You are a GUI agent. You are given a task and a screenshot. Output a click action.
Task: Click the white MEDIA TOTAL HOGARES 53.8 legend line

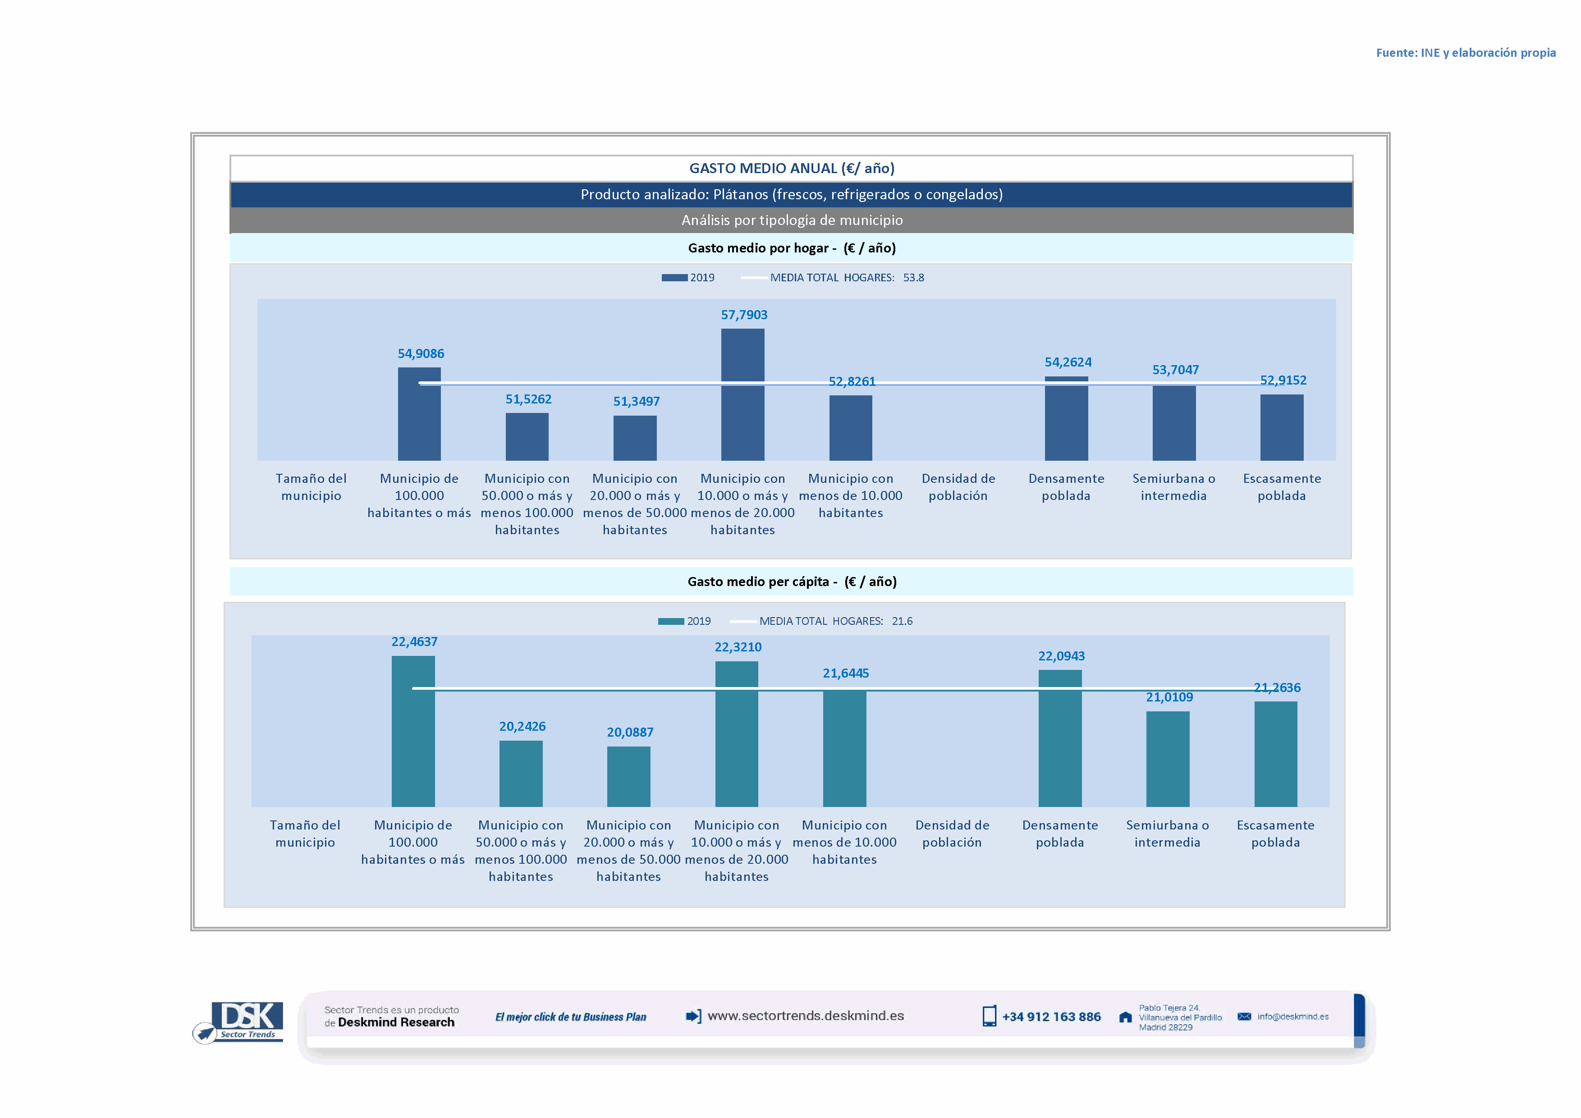(754, 277)
